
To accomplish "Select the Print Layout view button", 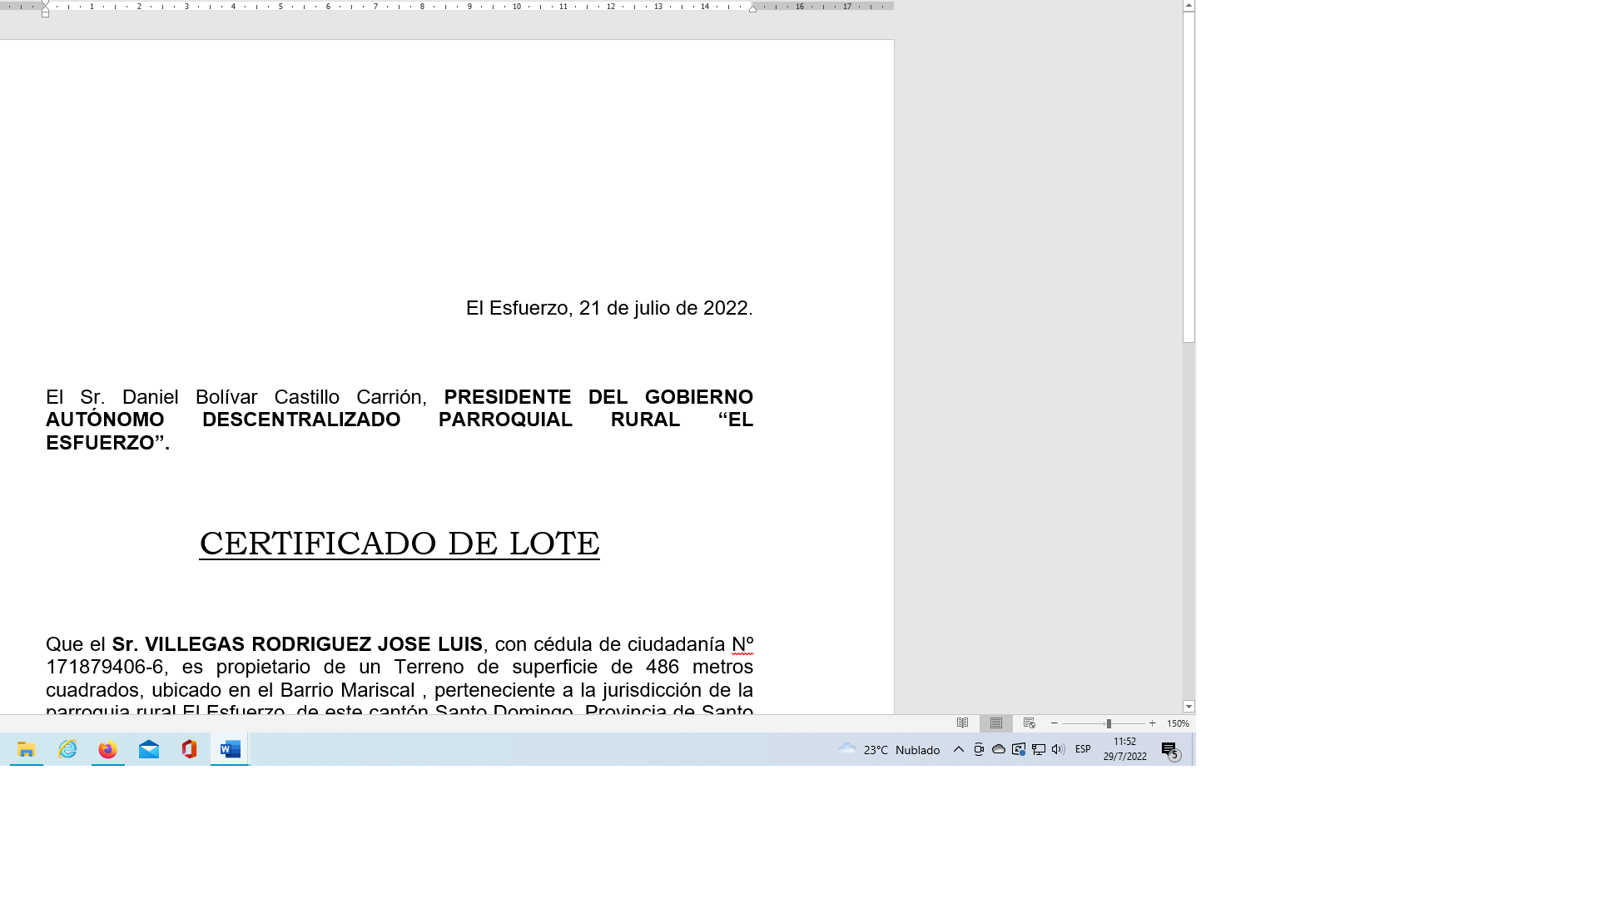I will pos(996,723).
